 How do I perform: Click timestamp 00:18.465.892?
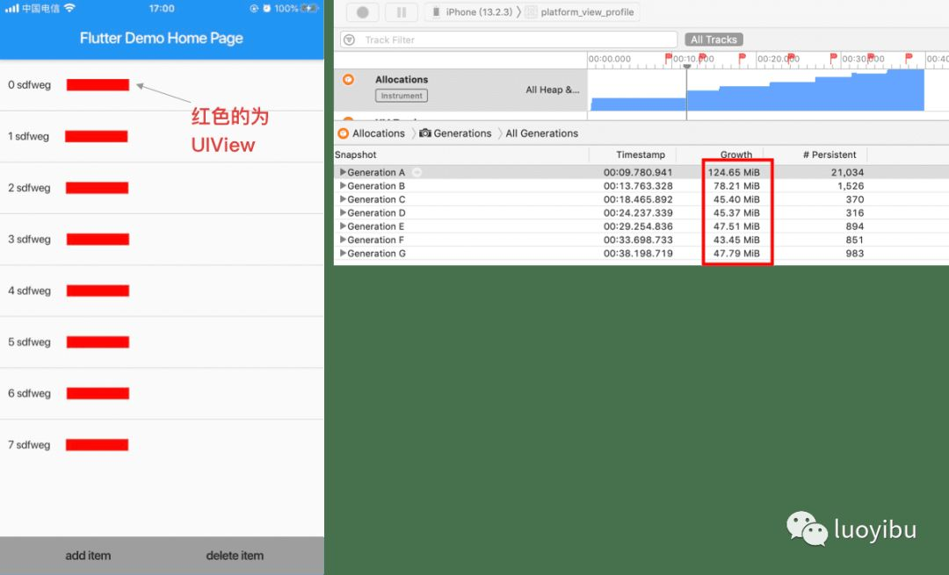point(638,199)
